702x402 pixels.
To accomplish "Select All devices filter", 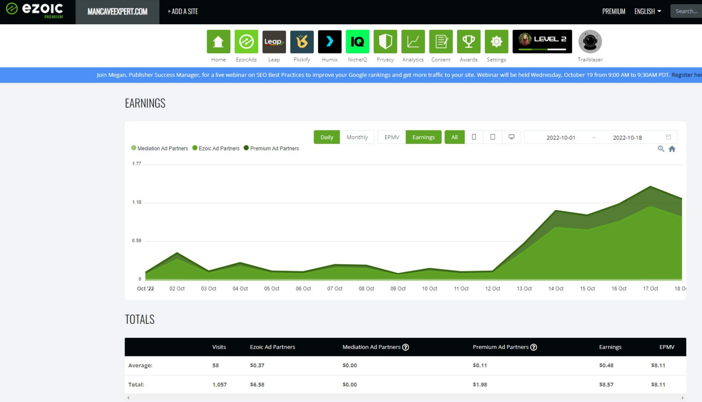I will (x=455, y=137).
